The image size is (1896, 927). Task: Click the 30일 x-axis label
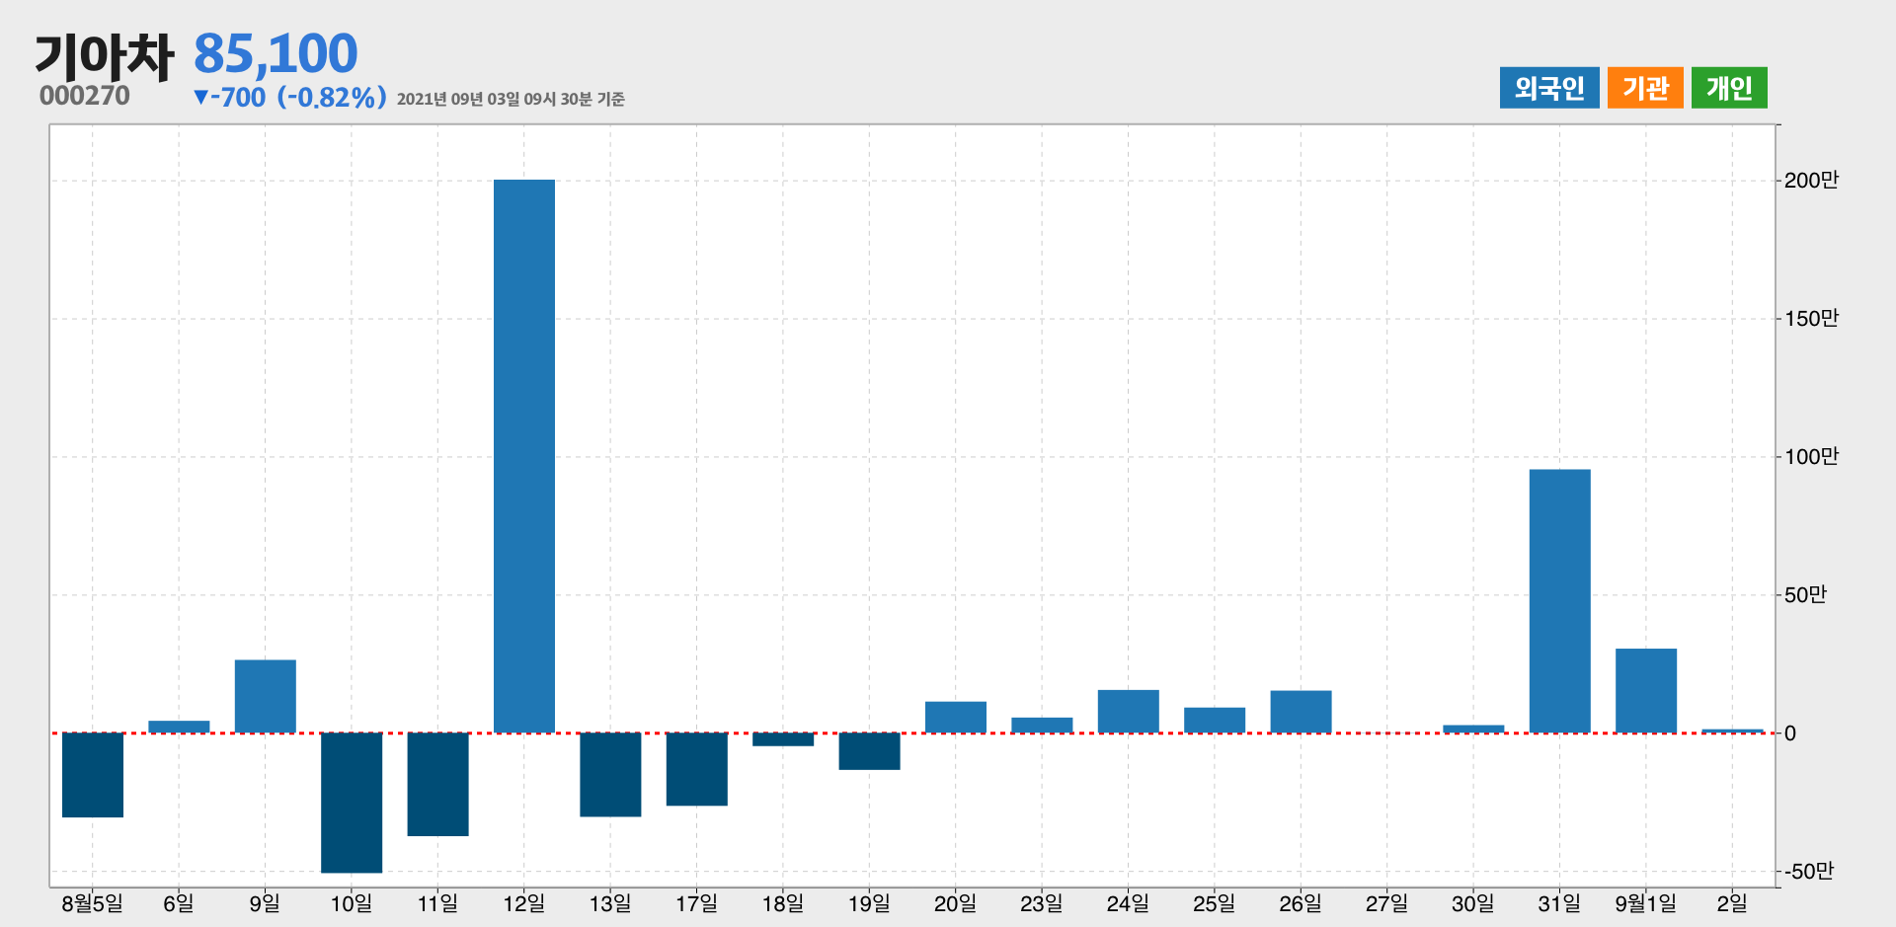point(1473,903)
